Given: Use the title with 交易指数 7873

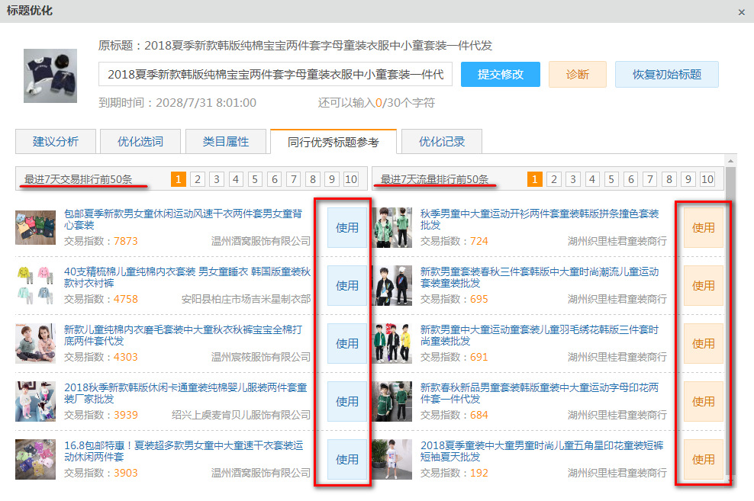Looking at the screenshot, I should pyautogui.click(x=346, y=228).
